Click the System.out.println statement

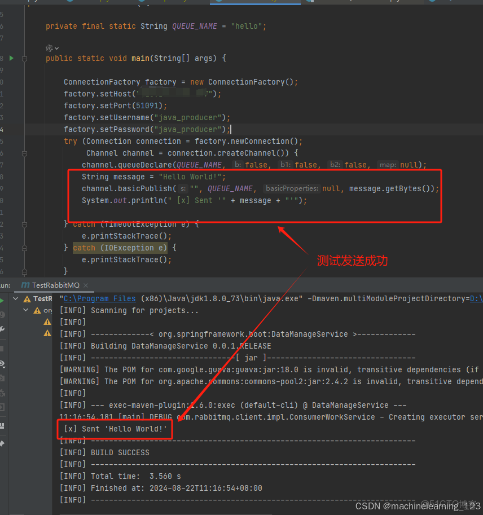[194, 200]
